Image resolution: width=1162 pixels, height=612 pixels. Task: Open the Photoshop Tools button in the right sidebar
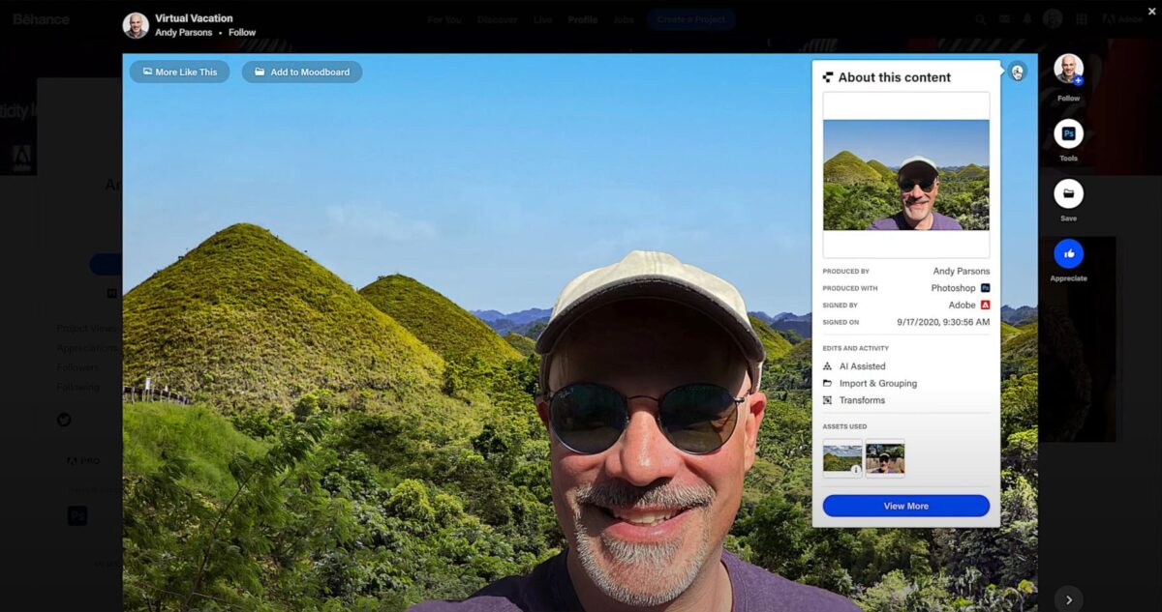pos(1068,133)
